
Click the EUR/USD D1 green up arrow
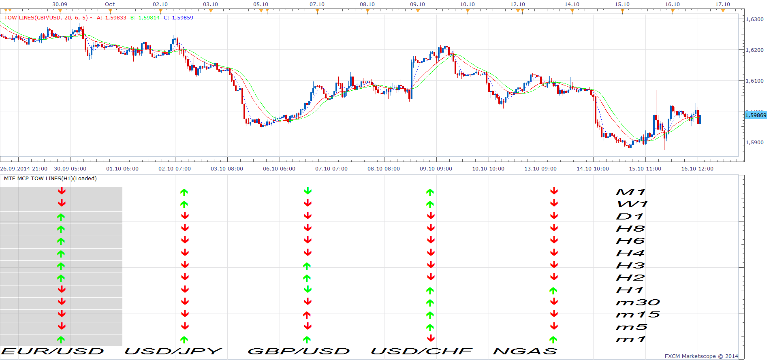coord(61,217)
